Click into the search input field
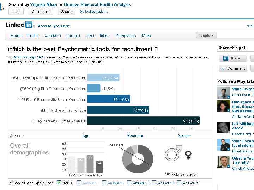This screenshot has width=254, height=190. click(235, 35)
